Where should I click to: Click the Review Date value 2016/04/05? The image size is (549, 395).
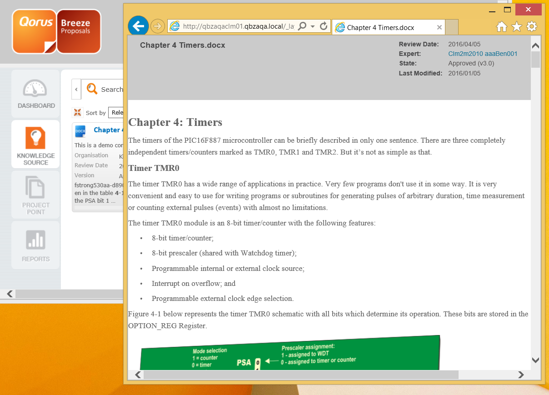click(464, 44)
